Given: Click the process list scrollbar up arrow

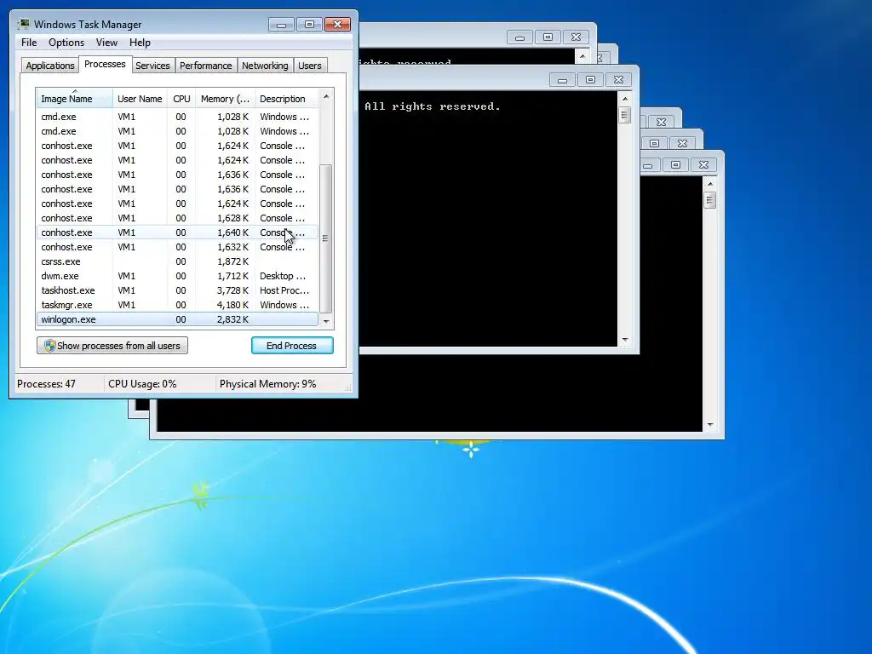Looking at the screenshot, I should coord(326,96).
